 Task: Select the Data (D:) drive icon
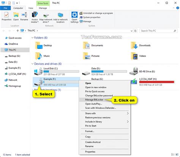tap(86, 73)
